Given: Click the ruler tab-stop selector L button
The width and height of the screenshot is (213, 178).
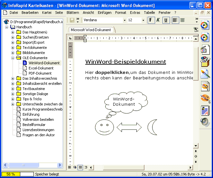Looking at the screenshot, I should click(70, 38).
